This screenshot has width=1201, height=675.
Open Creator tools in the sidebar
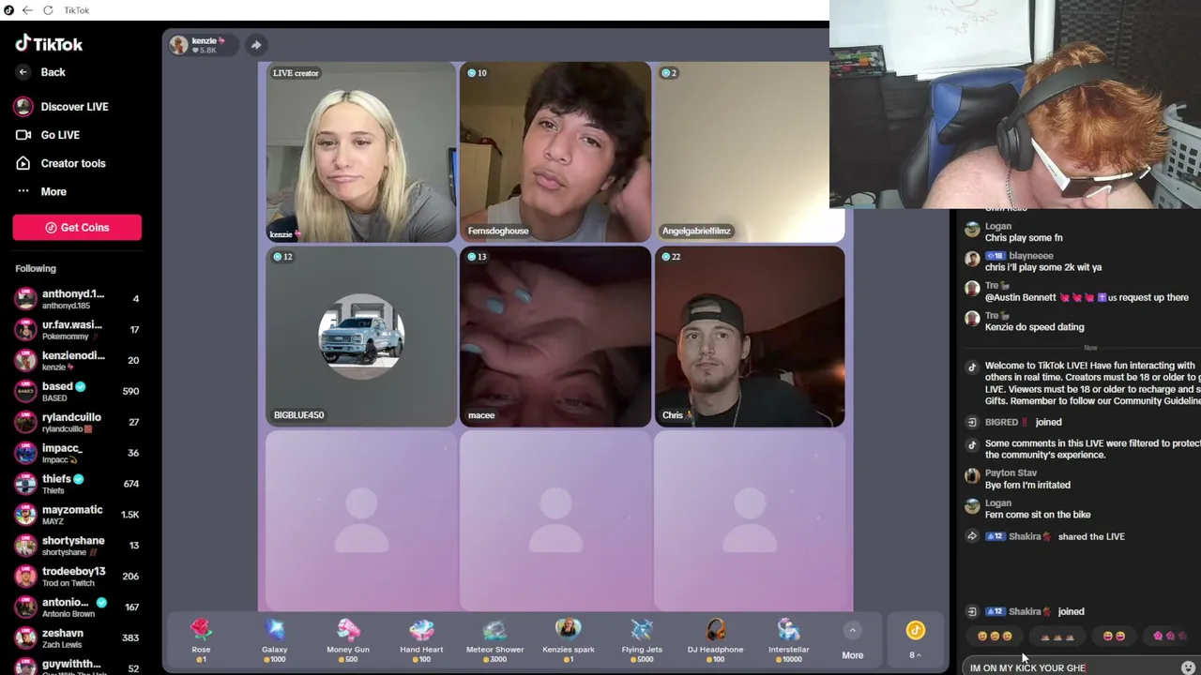[x=61, y=163]
